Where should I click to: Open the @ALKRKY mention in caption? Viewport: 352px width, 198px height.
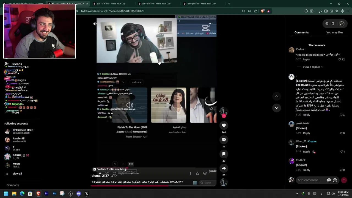click(x=177, y=182)
